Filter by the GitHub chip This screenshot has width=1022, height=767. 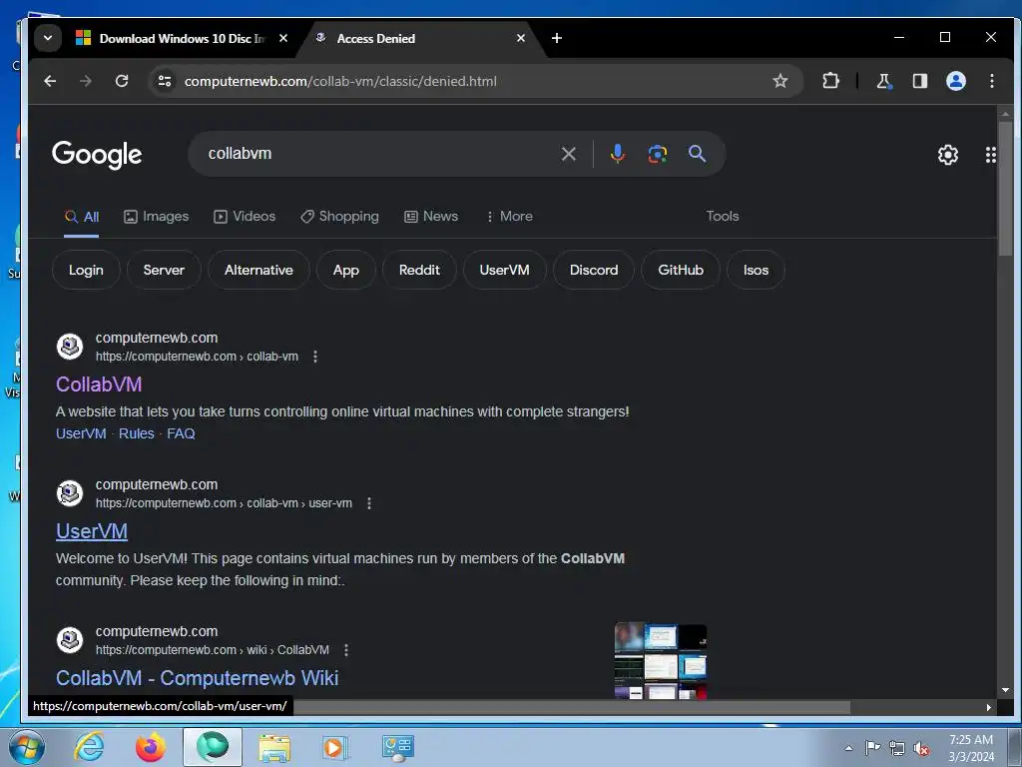click(681, 270)
